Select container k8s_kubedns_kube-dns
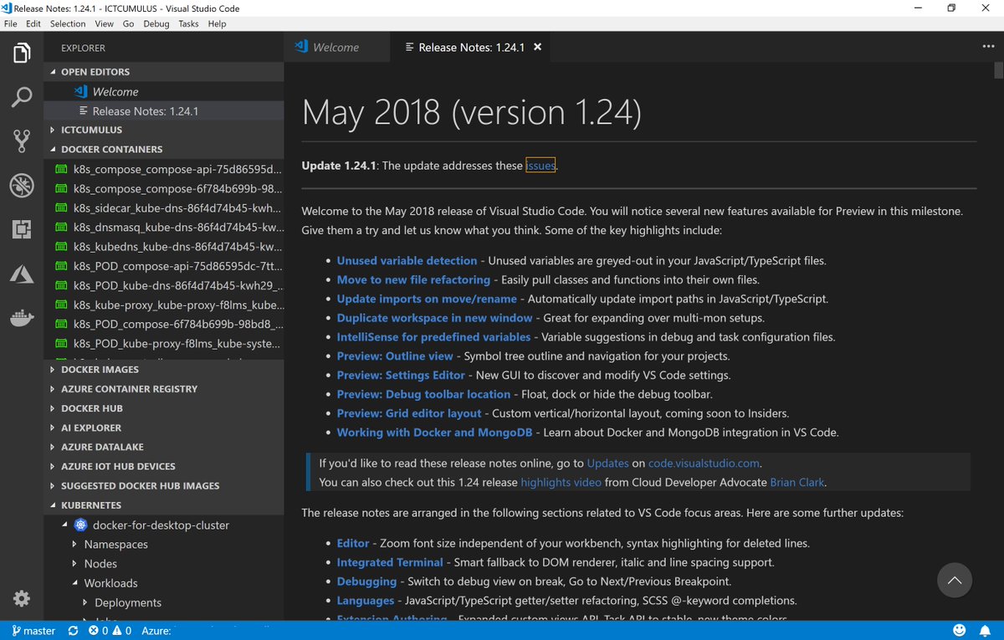1004x640 pixels. (x=164, y=247)
